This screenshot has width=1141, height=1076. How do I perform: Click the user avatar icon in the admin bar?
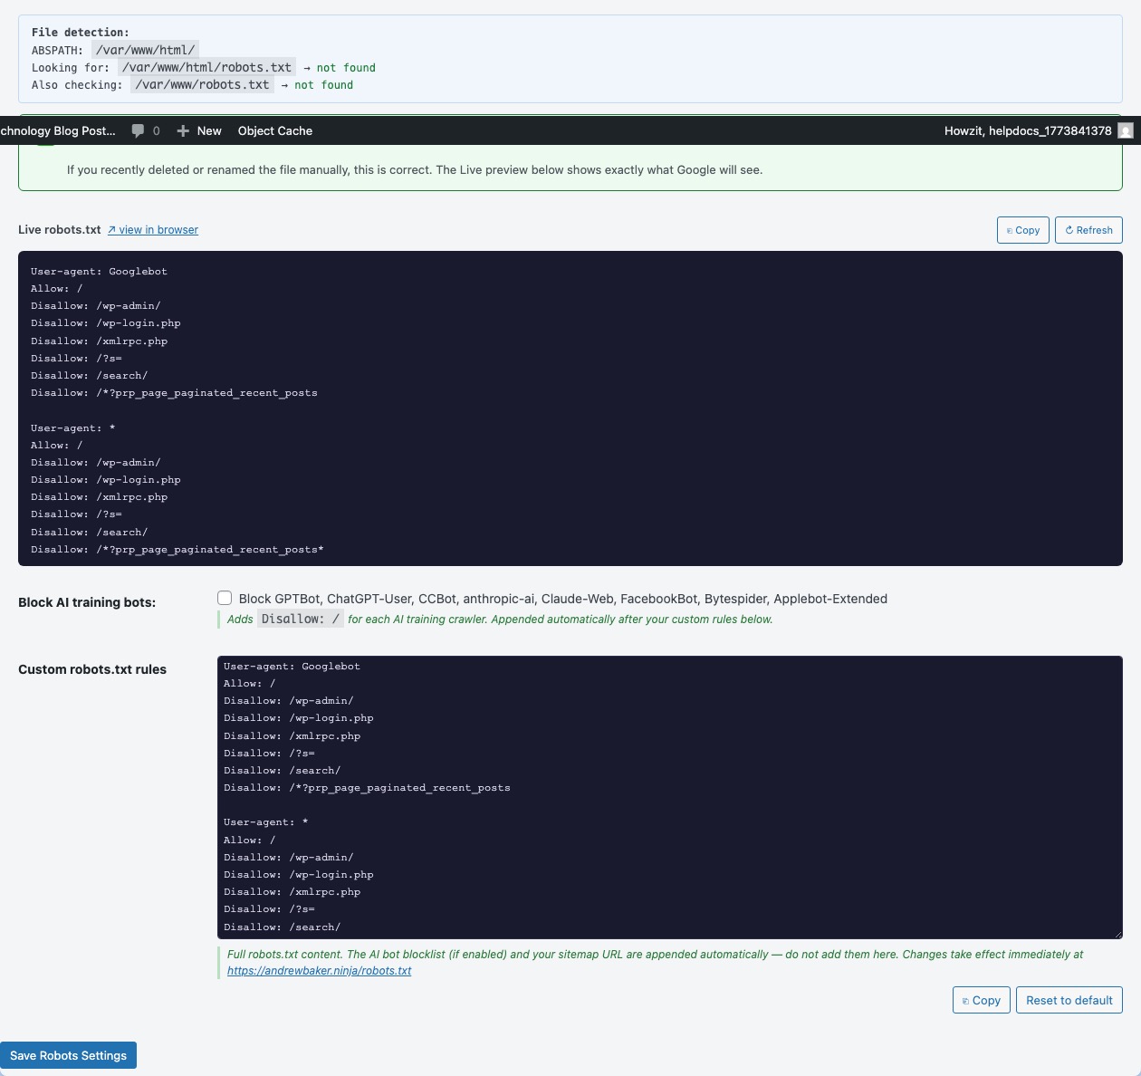[x=1125, y=131]
